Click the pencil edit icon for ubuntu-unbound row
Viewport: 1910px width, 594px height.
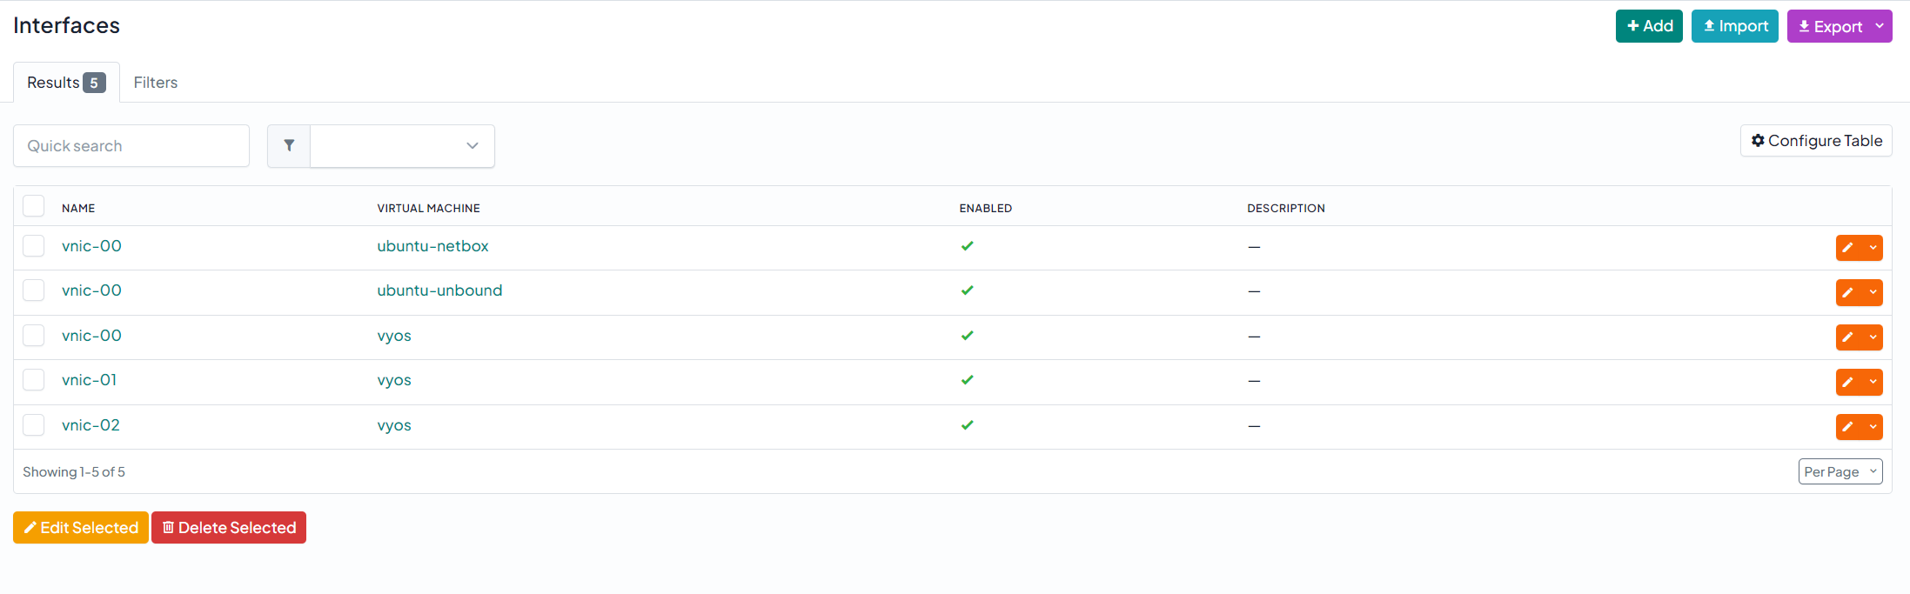[x=1848, y=292]
